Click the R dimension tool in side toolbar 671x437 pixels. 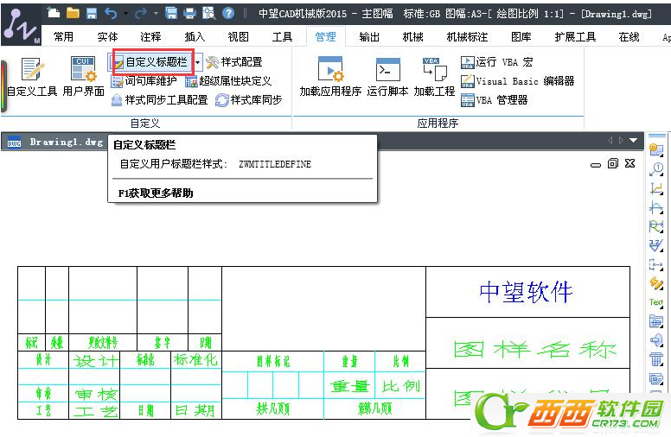656,226
